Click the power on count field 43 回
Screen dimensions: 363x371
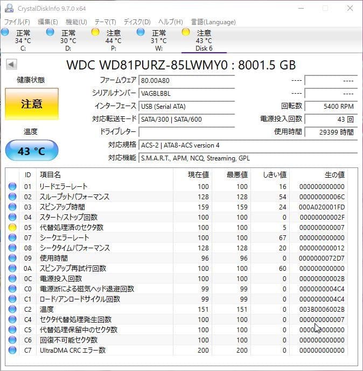point(331,119)
